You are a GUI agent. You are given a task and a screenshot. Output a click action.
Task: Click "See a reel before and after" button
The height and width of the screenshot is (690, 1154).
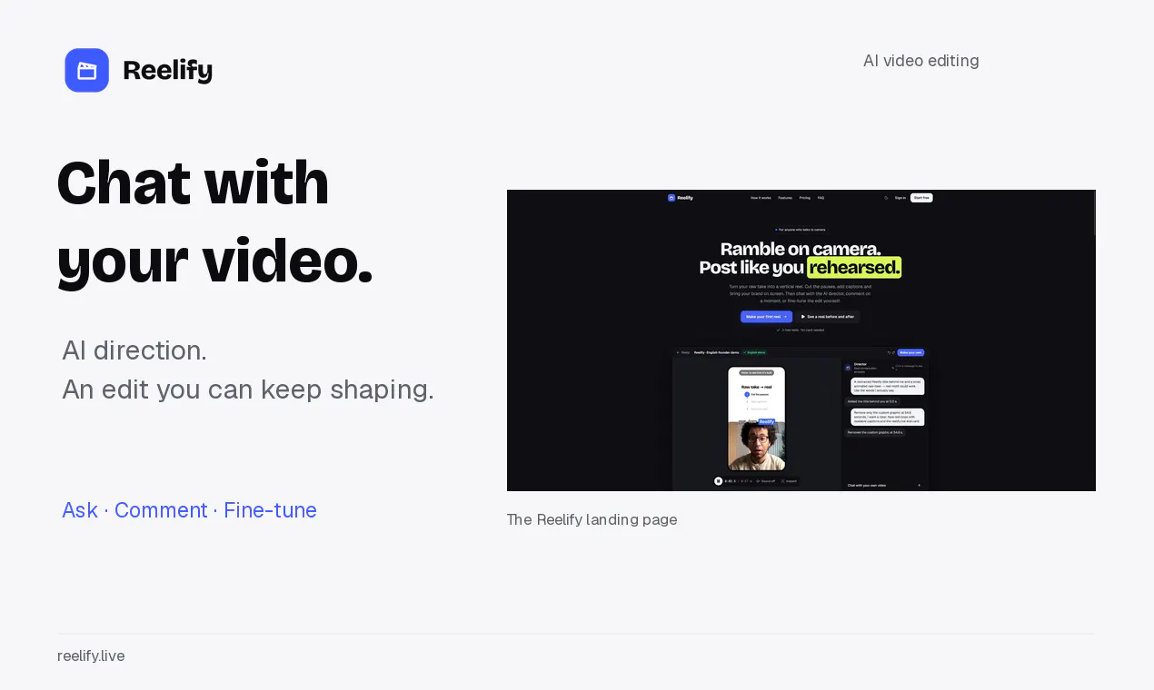pyautogui.click(x=828, y=317)
